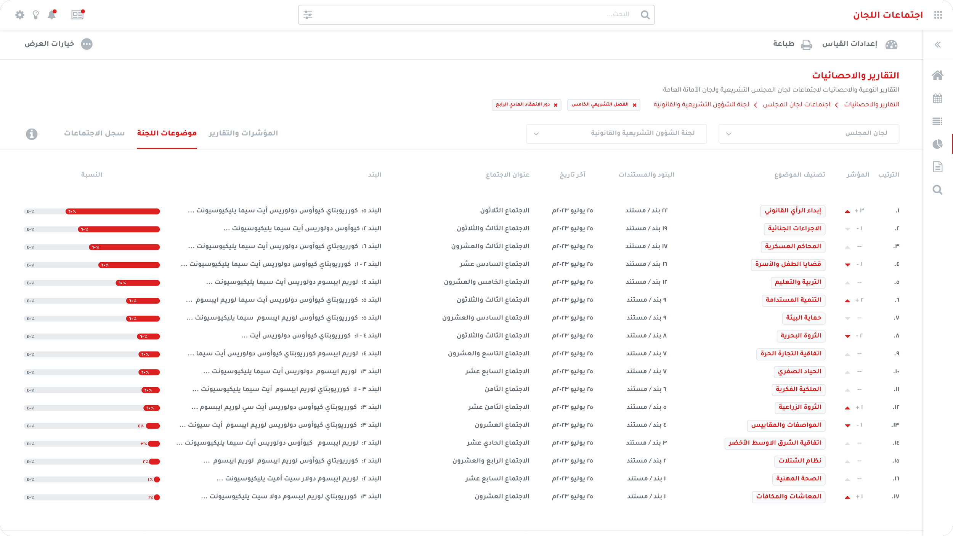Image resolution: width=953 pixels, height=536 pixels.
Task: Expand the لجان المجلس dropdown
Action: pos(809,134)
